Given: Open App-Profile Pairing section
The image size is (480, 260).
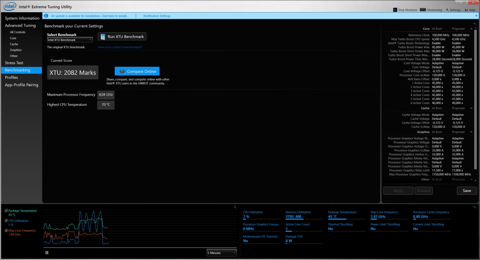Looking at the screenshot, I should pos(21,85).
